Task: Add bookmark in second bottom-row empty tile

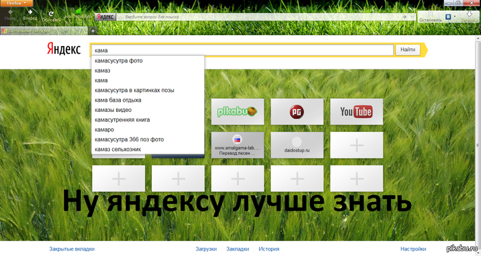Action: click(178, 178)
